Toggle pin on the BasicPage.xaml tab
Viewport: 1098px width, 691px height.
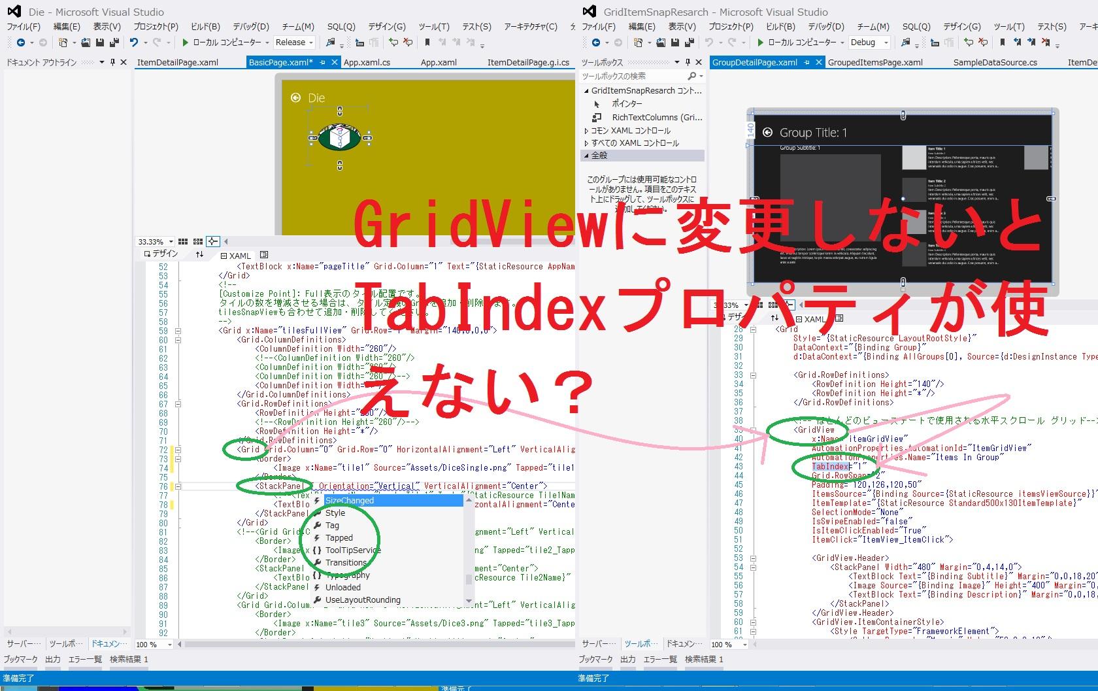coord(322,63)
